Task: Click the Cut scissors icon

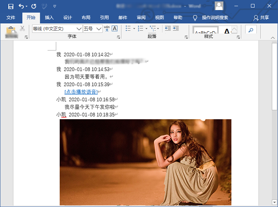Action: tap(22, 29)
